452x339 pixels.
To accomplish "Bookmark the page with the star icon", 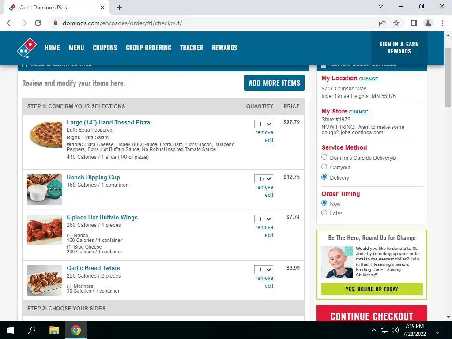I will pyautogui.click(x=396, y=23).
